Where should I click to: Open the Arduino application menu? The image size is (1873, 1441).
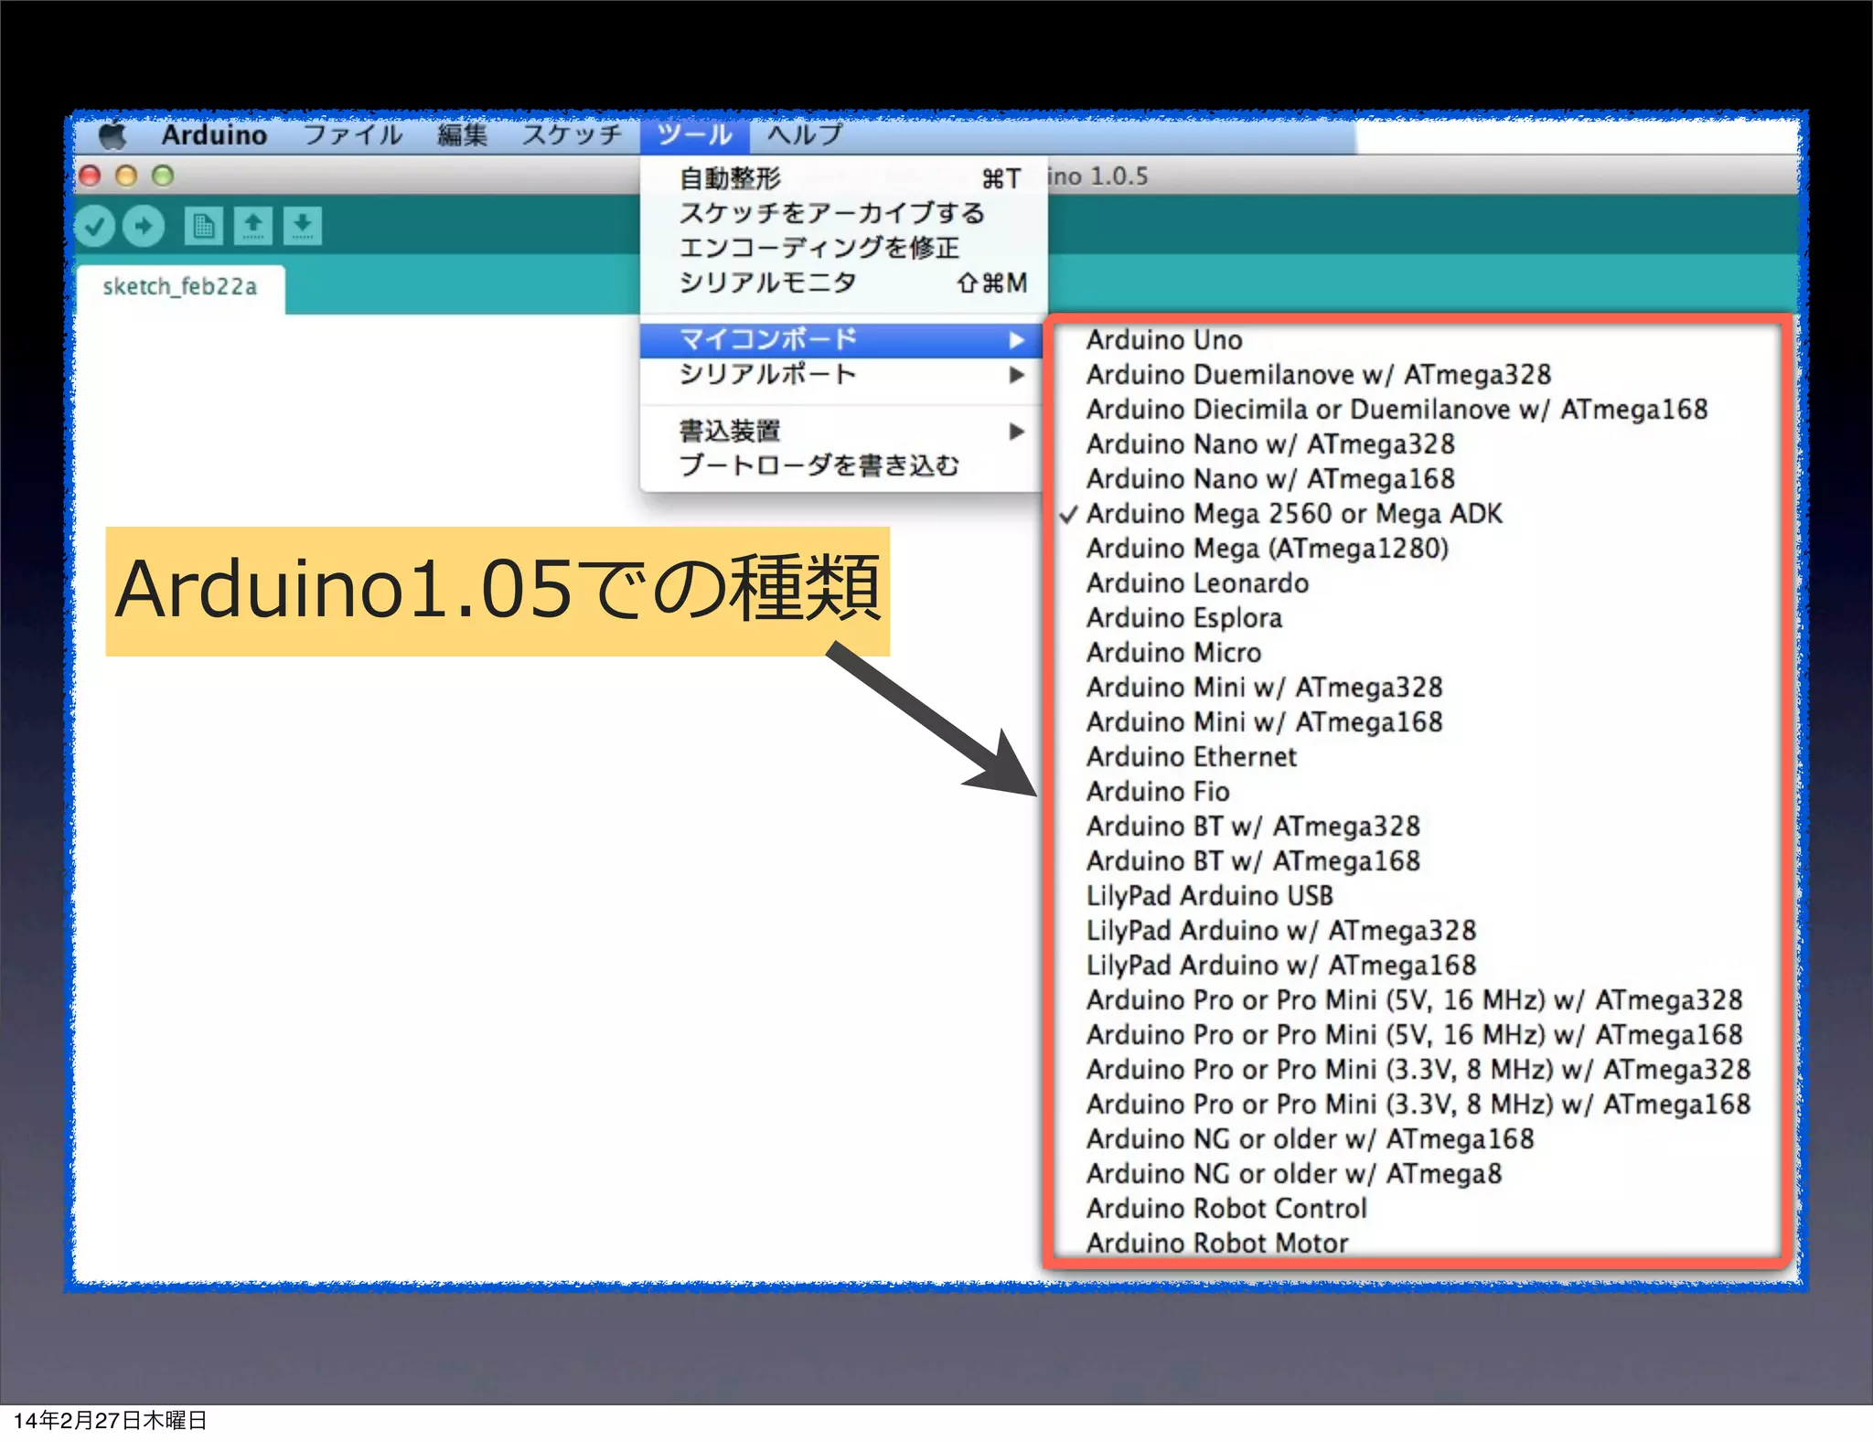coord(214,135)
